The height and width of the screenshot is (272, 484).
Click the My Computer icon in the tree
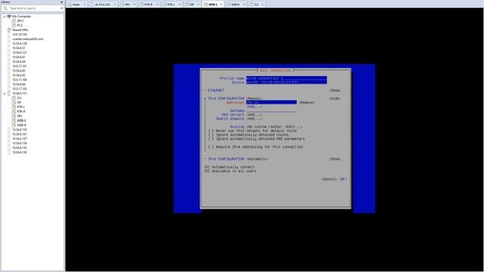(9, 17)
